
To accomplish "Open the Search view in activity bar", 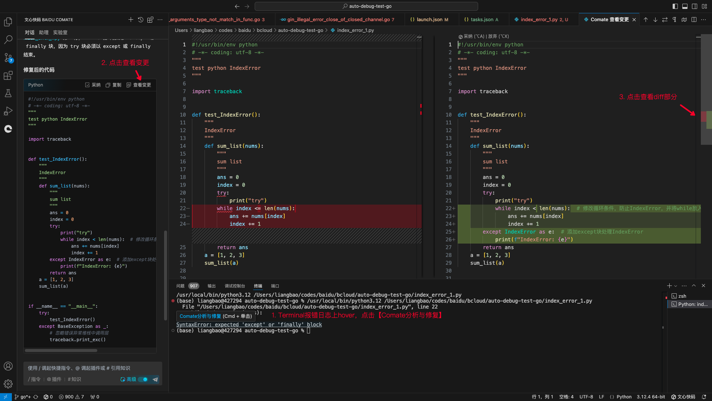I will 8,40.
